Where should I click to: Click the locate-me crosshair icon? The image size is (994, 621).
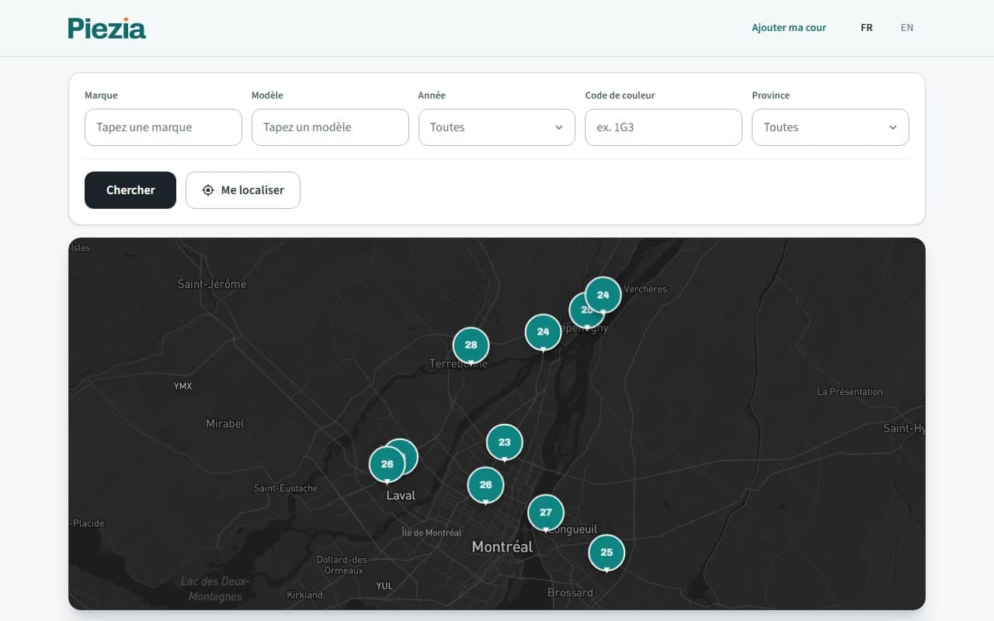208,190
